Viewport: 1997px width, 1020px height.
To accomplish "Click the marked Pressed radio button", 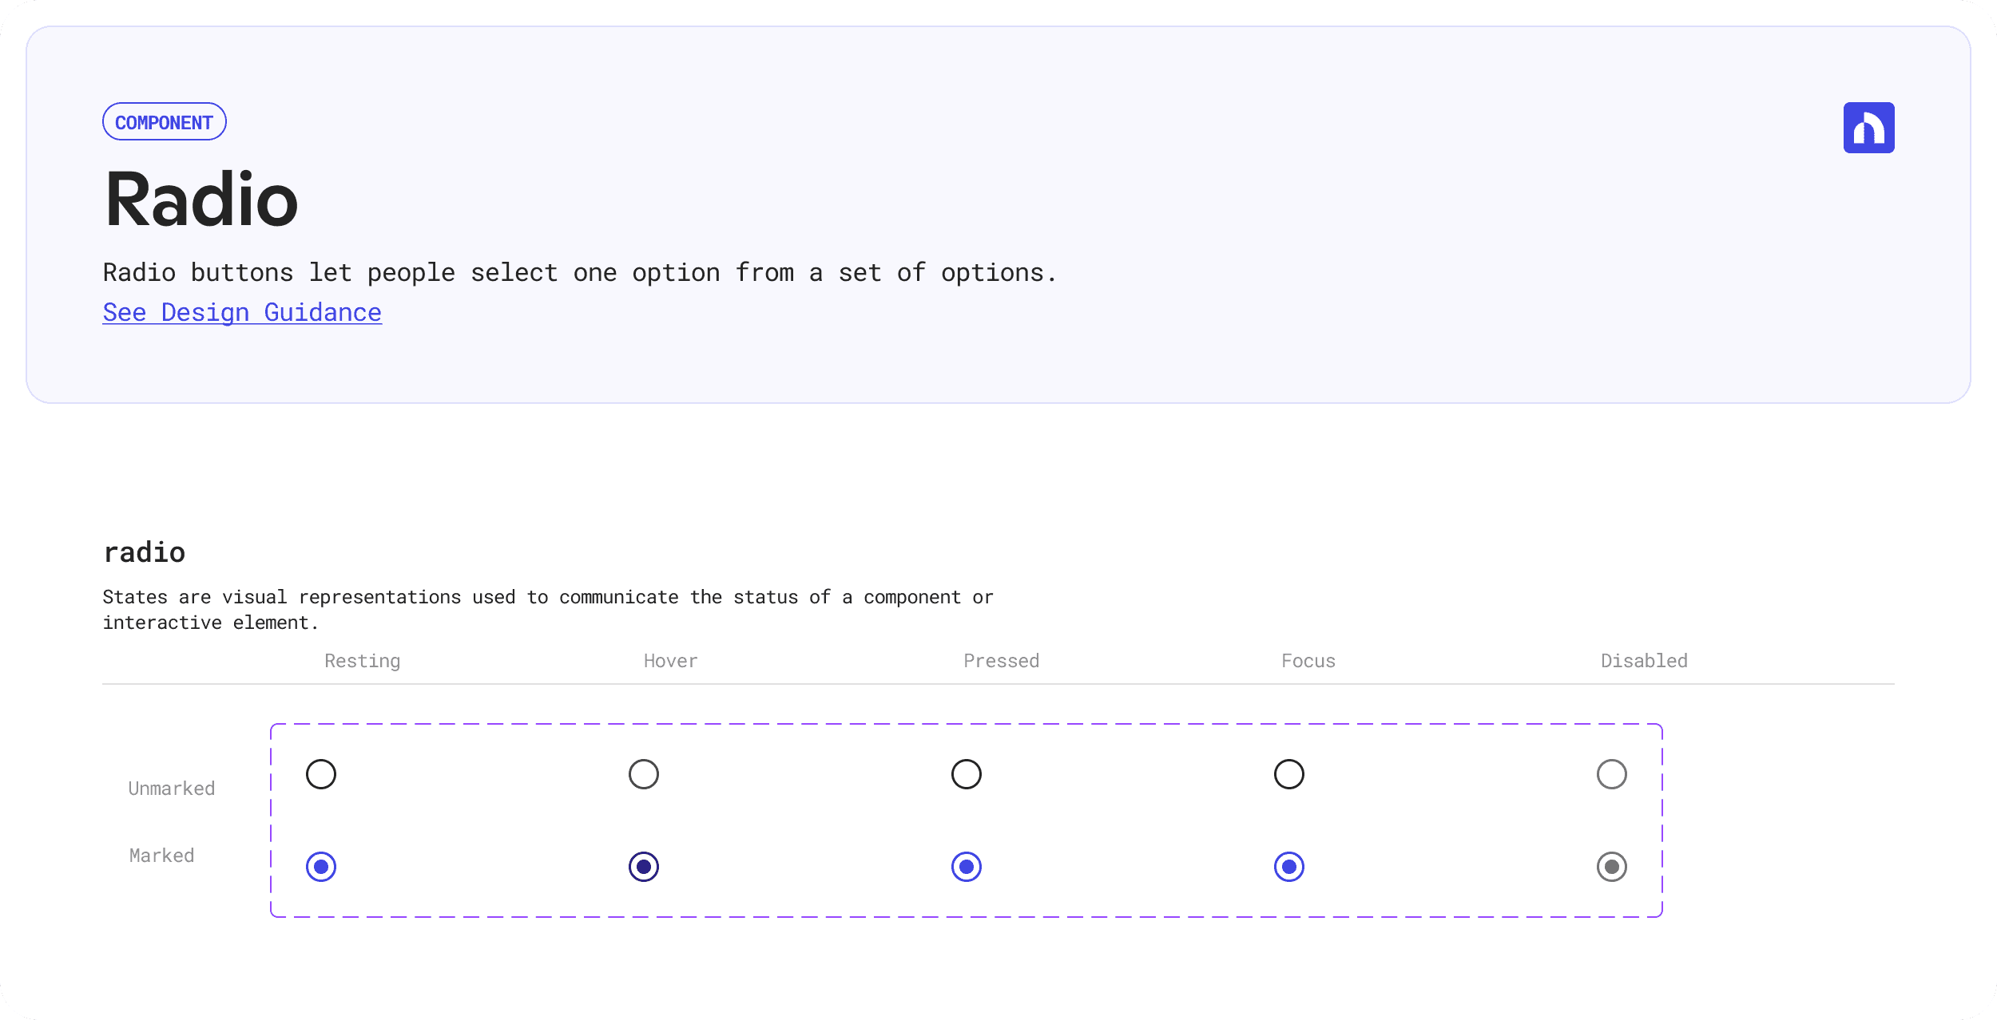I will click(967, 867).
